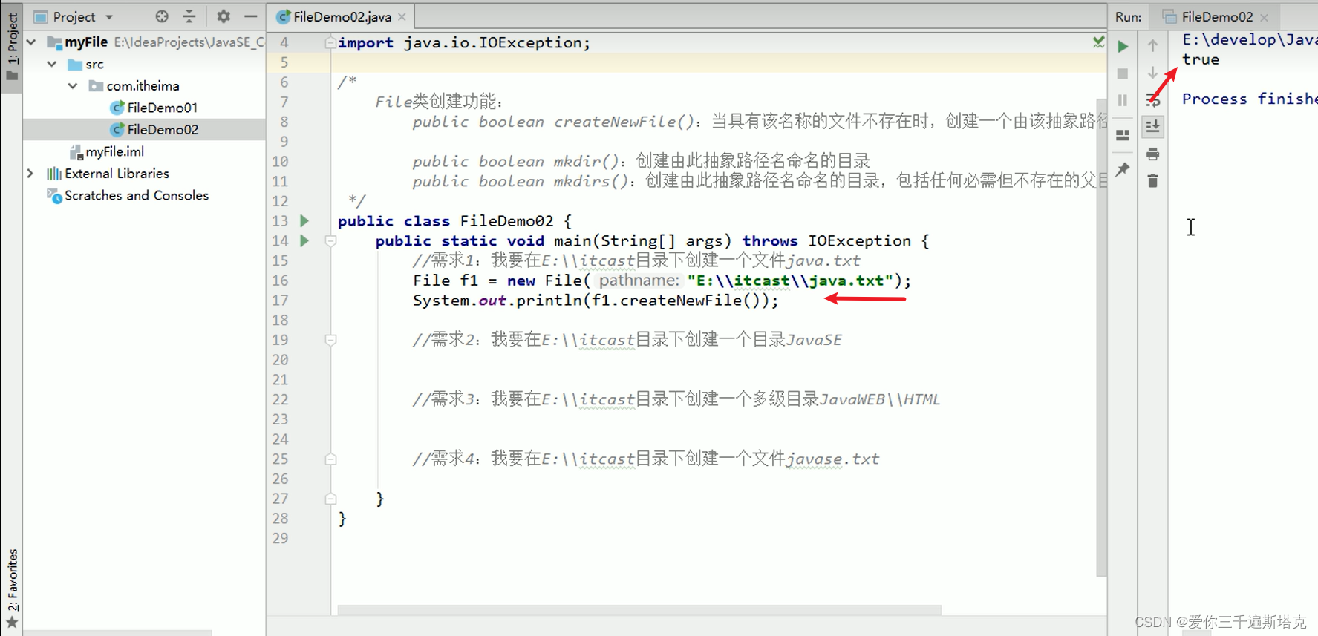The height and width of the screenshot is (636, 1318).
Task: Click the editor horizontal scrollbar
Action: [x=639, y=610]
